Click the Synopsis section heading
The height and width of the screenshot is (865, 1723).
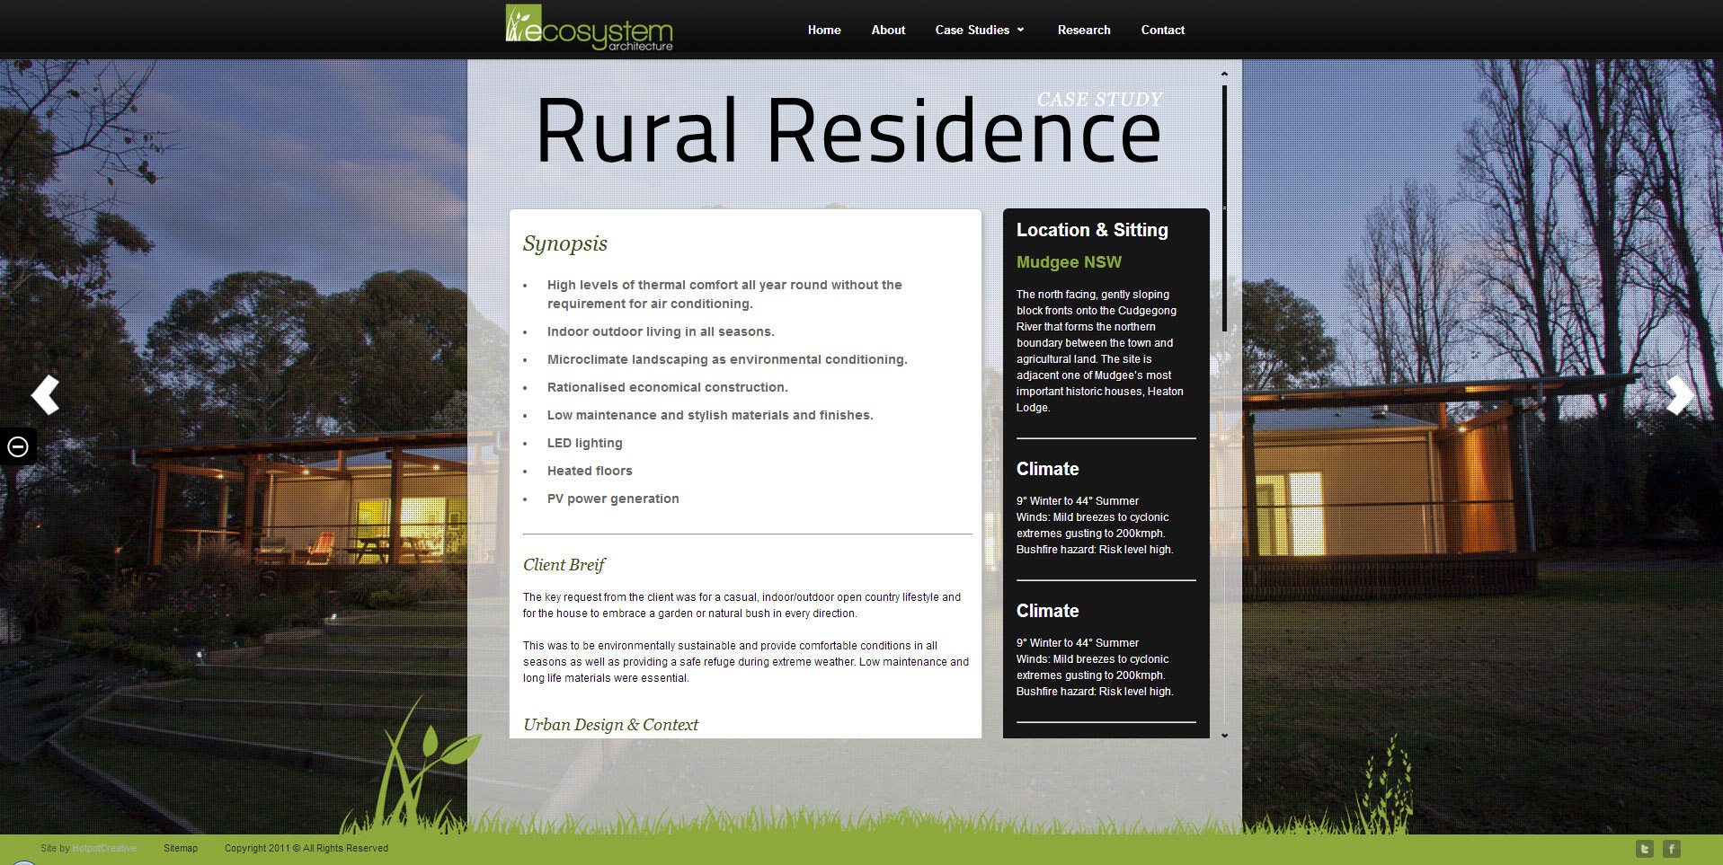click(x=564, y=243)
